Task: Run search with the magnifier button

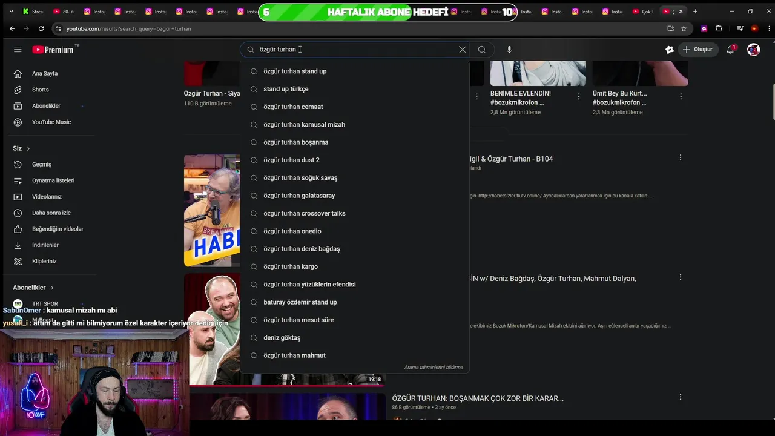Action: 482,50
